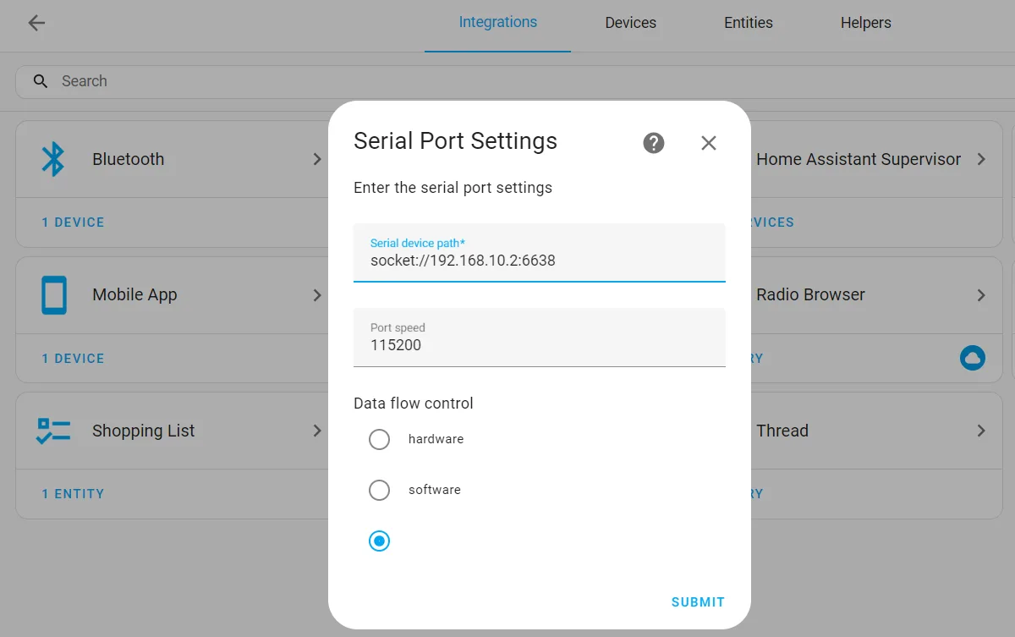
Task: Click the search magnifier icon
Action: pos(41,81)
